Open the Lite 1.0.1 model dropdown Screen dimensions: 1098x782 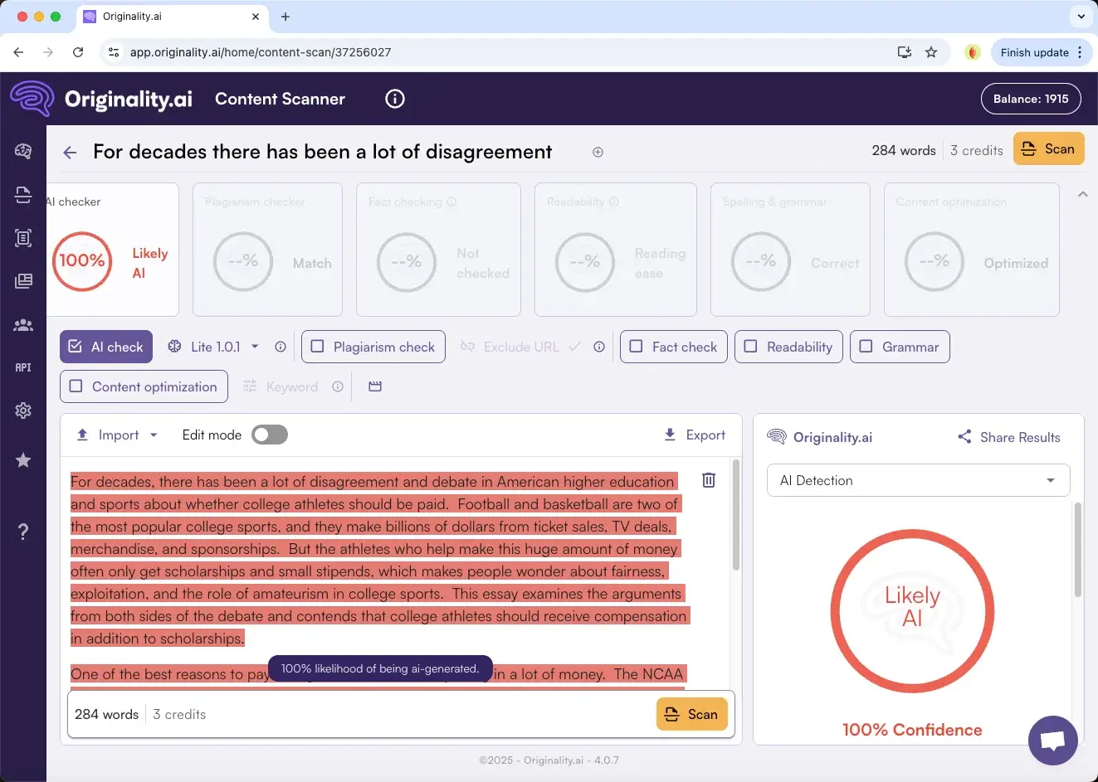pyautogui.click(x=215, y=347)
